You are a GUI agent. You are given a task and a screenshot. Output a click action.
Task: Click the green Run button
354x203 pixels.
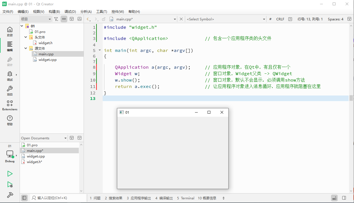coord(10,174)
